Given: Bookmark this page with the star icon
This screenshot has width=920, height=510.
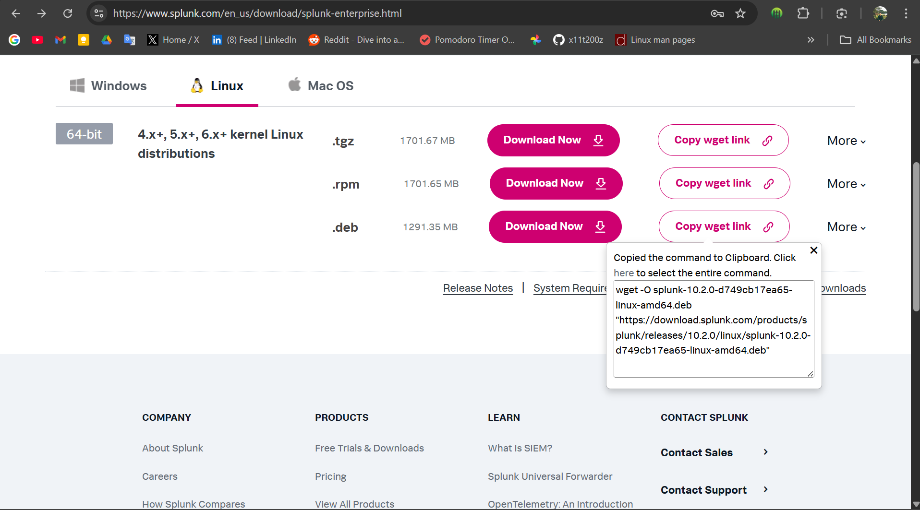Looking at the screenshot, I should click(x=740, y=13).
